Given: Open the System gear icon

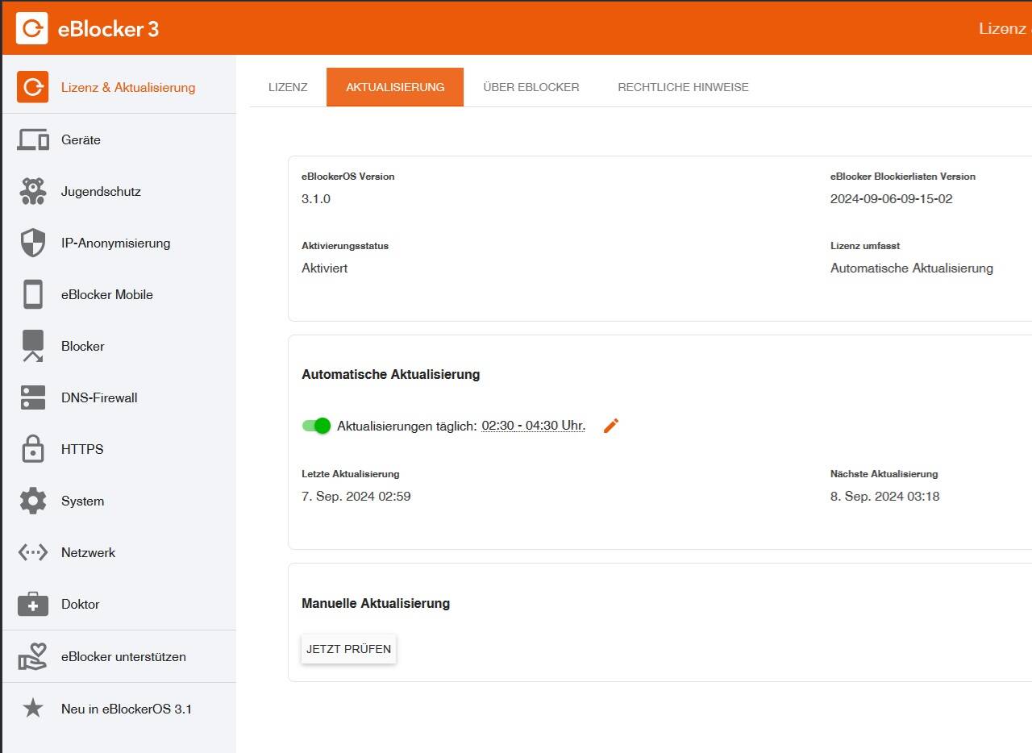Looking at the screenshot, I should (32, 501).
